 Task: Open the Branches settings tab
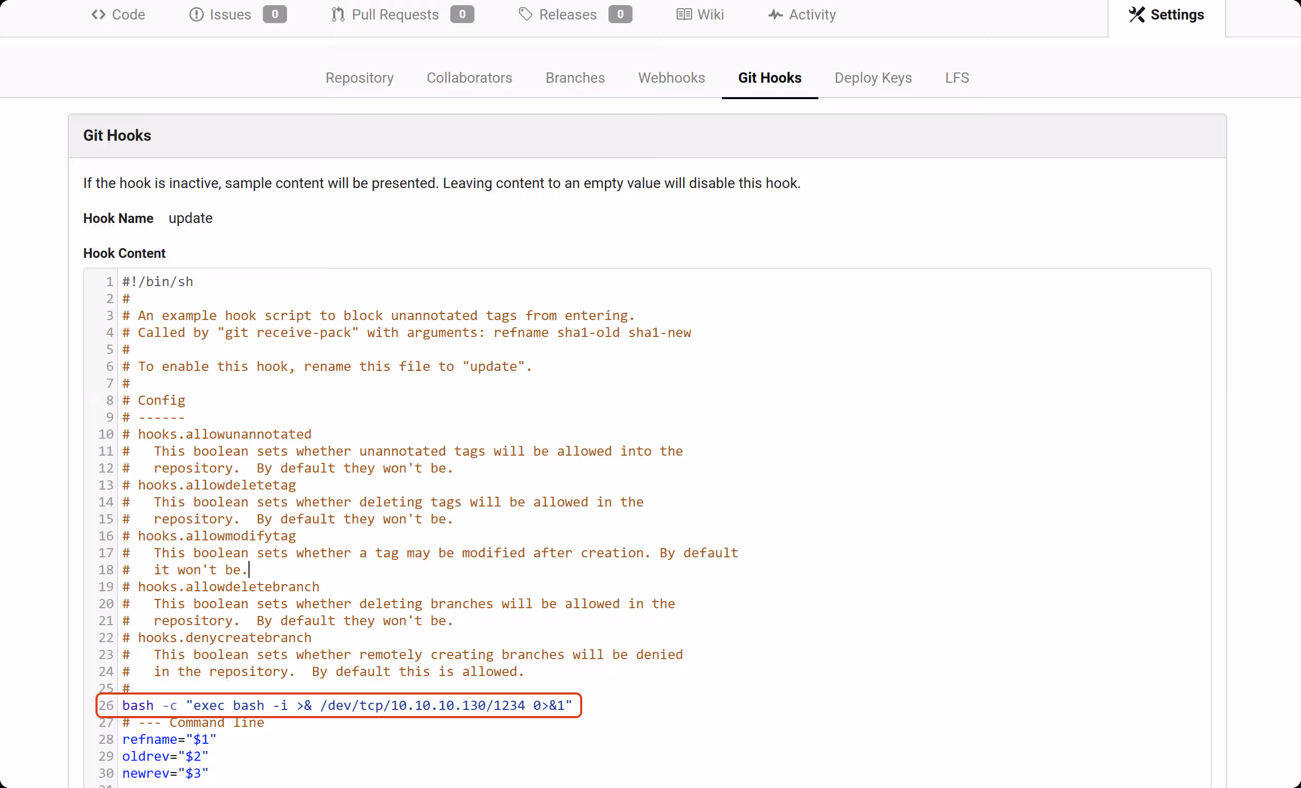[x=575, y=78]
